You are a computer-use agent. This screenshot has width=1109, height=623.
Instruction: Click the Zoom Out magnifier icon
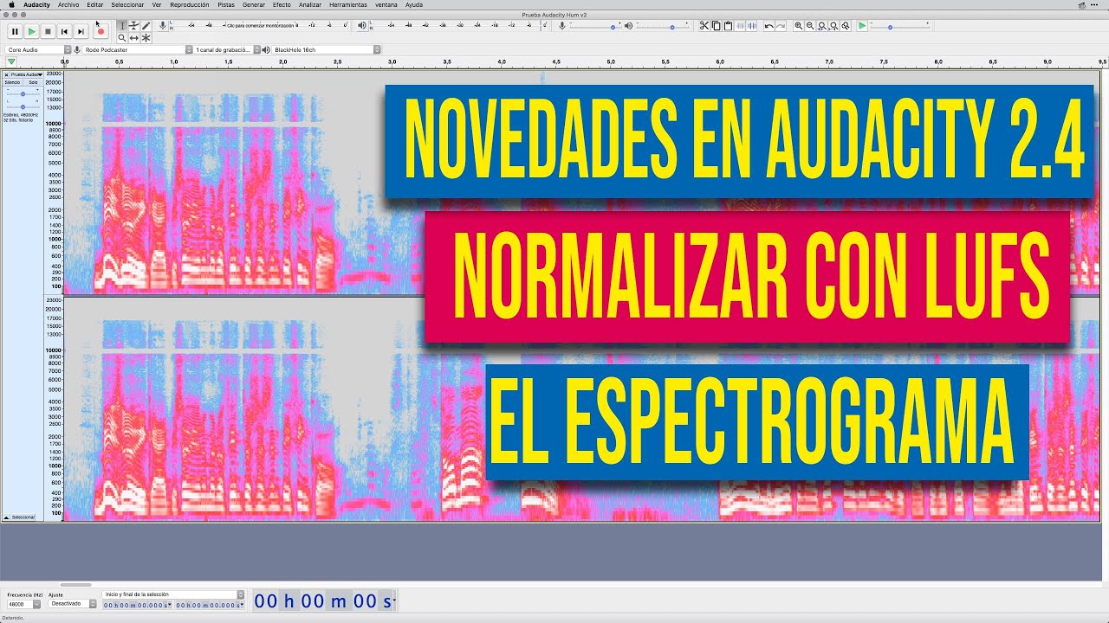[810, 26]
